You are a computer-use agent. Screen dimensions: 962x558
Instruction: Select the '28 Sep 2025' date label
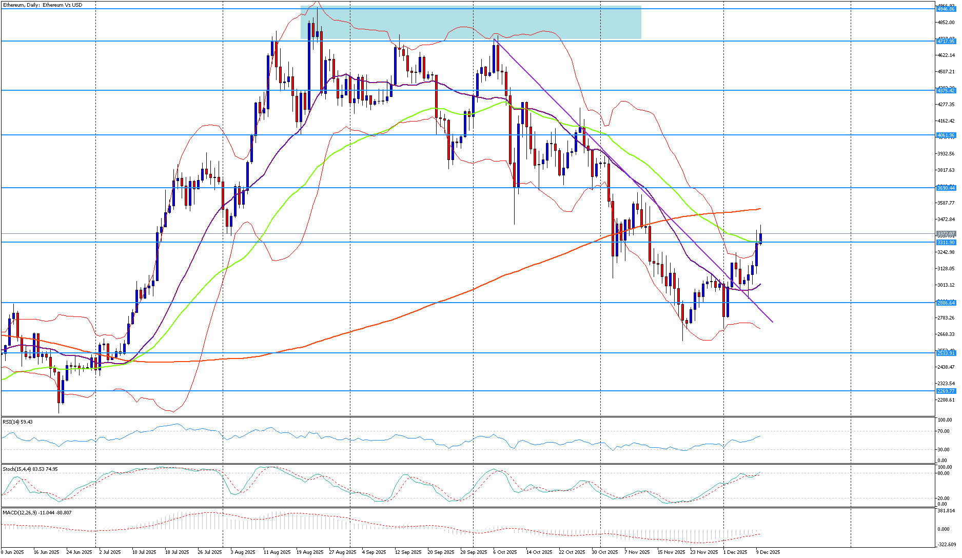[x=474, y=552]
